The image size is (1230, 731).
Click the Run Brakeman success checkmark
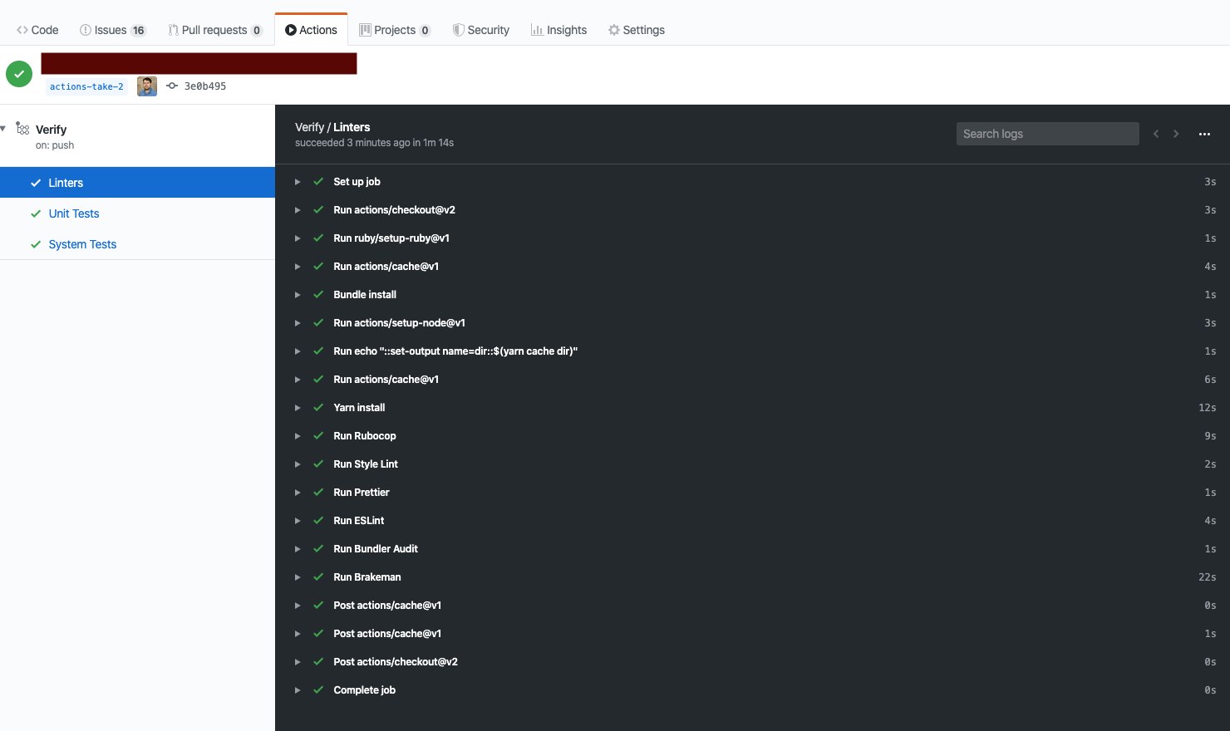(318, 576)
